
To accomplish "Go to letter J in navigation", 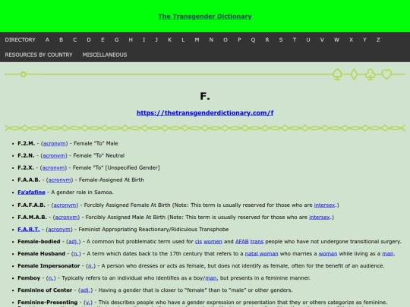I will [156, 39].
